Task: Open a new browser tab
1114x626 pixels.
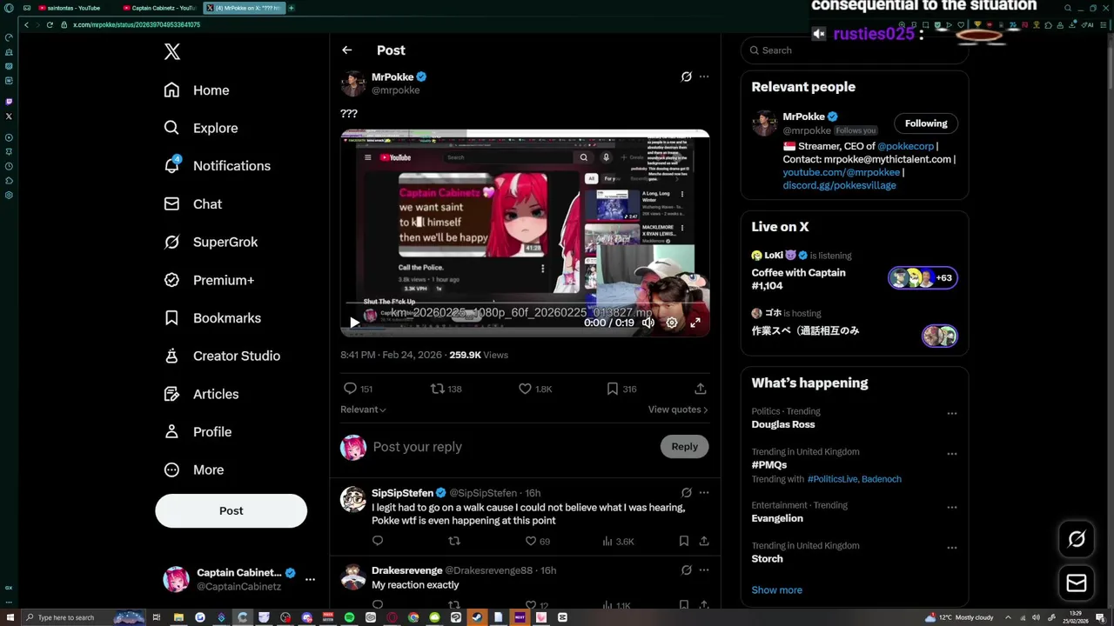Action: [x=291, y=8]
